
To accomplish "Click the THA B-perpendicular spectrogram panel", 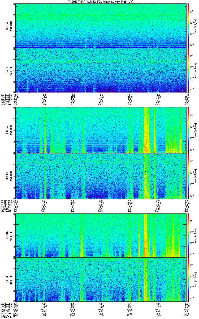I will [x=101, y=26].
